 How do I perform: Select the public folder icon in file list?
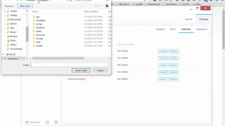click(x=34, y=31)
